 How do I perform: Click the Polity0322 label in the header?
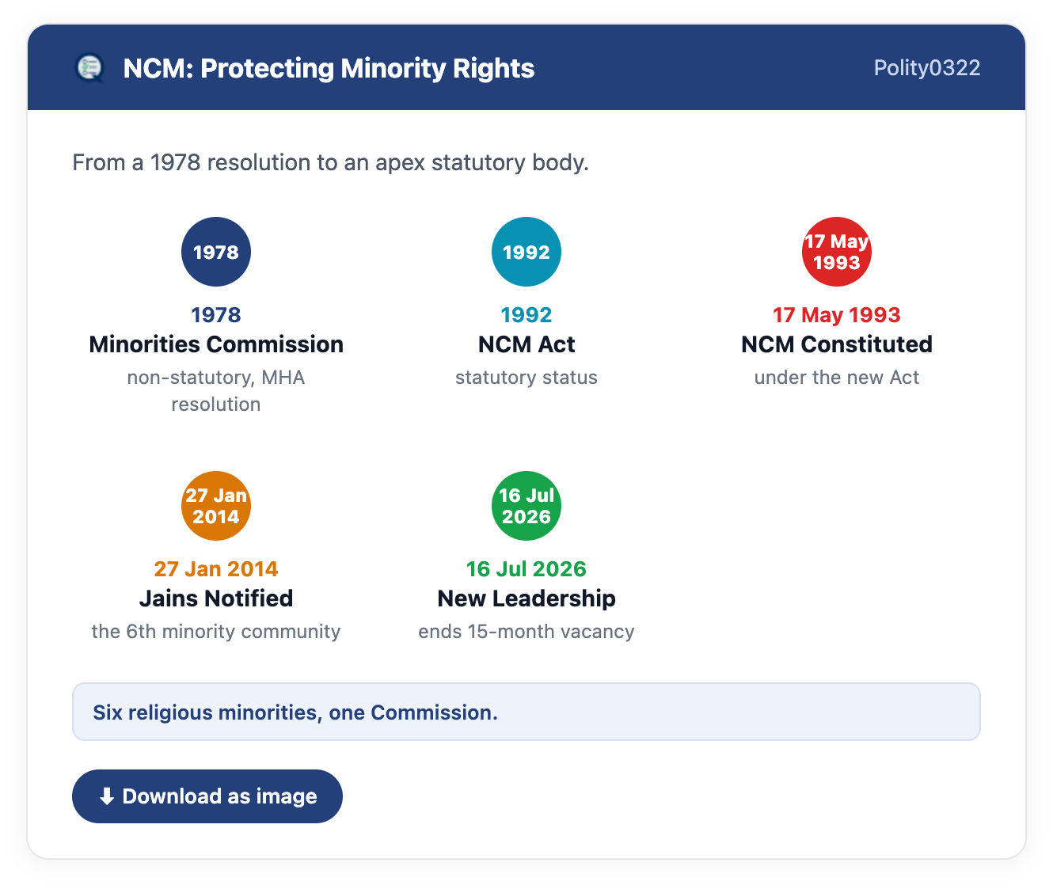927,67
